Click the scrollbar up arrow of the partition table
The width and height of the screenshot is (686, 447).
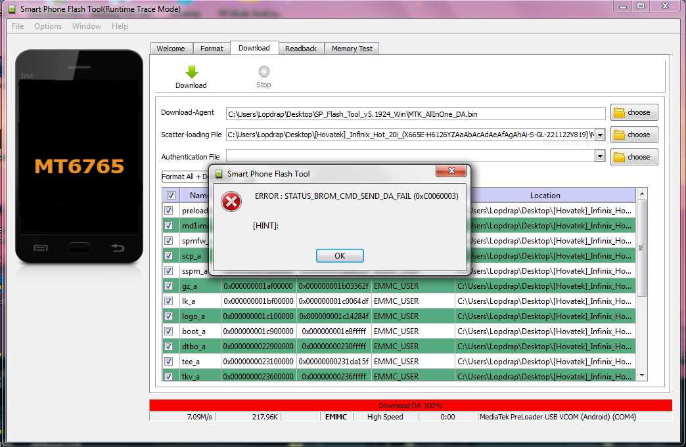pyautogui.click(x=642, y=194)
